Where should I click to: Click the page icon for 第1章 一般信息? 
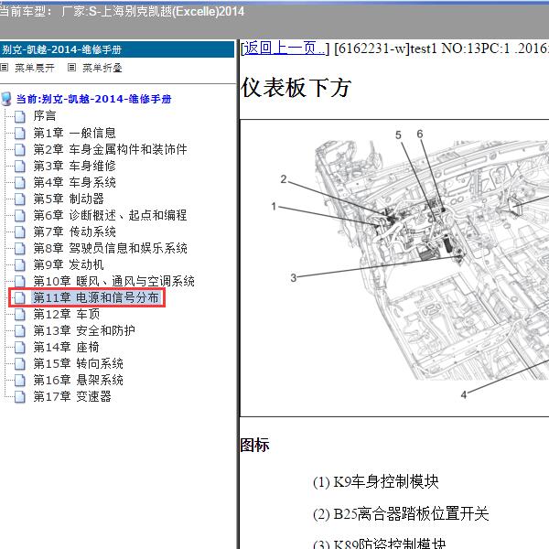tap(20, 133)
